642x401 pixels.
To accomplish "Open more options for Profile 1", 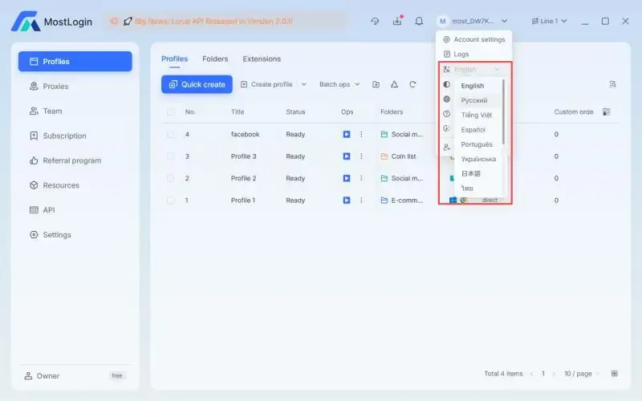I will pos(361,200).
